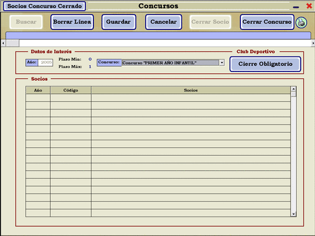Click the Socios column header
Image resolution: width=315 pixels, height=236 pixels.
(191, 90)
